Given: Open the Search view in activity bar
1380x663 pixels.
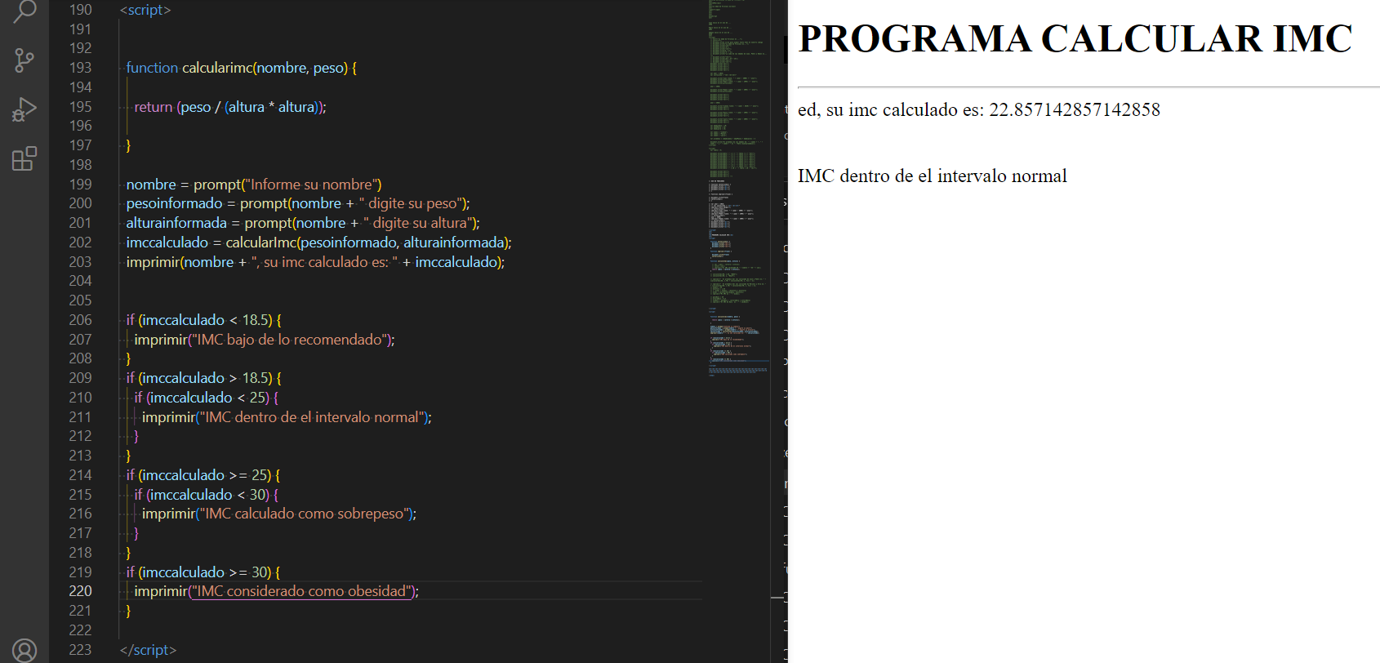Looking at the screenshot, I should (x=24, y=11).
